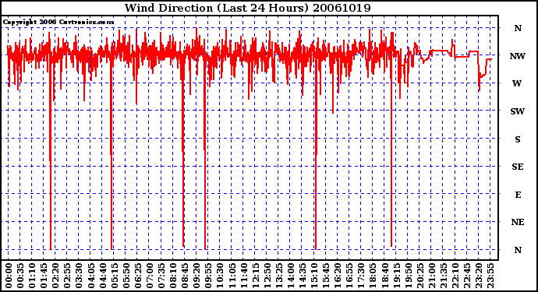
Task: Click the "20:25" time label
Action: tap(420, 276)
